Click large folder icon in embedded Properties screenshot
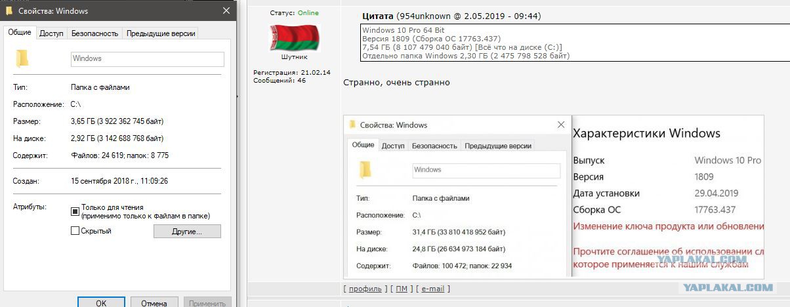Screen dimensions: 790x307 pos(365,170)
